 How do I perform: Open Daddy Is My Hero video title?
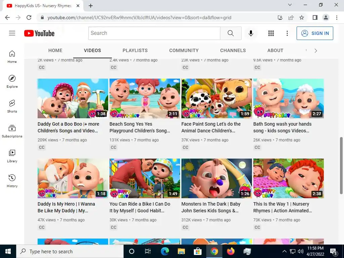click(x=66, y=207)
